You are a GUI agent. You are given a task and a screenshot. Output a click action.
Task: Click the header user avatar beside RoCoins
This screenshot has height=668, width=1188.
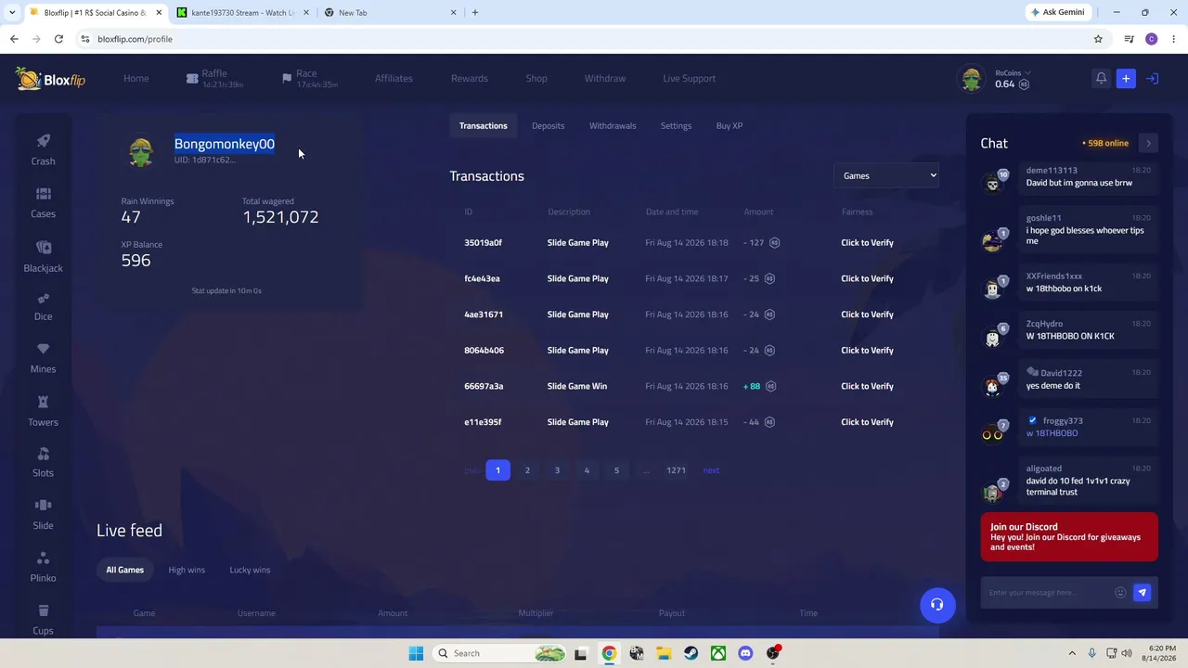(972, 79)
